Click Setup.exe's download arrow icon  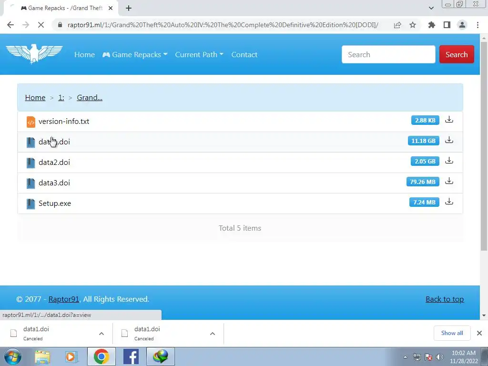coord(449,202)
